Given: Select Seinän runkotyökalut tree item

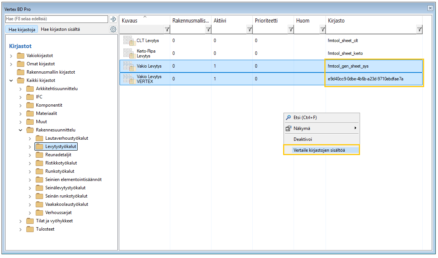Looking at the screenshot, I should (66, 196).
